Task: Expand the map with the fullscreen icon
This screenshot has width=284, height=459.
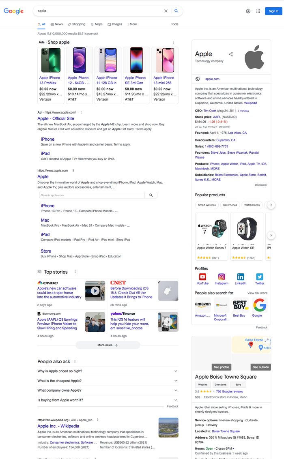Action: (x=267, y=340)
